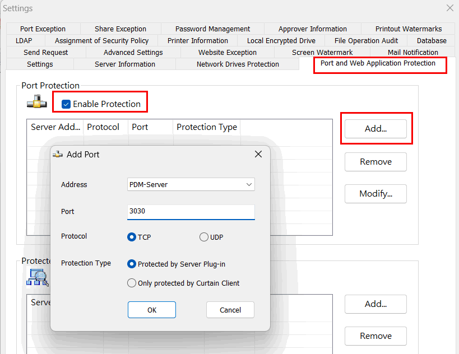Click the Port Protection network icon
This screenshot has width=459, height=354.
tap(37, 103)
